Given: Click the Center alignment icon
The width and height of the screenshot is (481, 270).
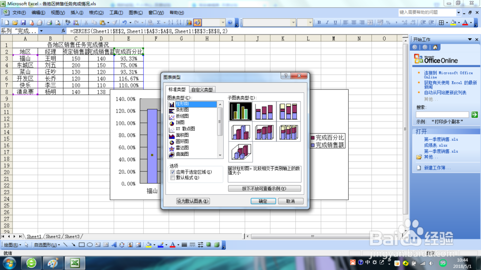Looking at the screenshot, I should (354, 23).
